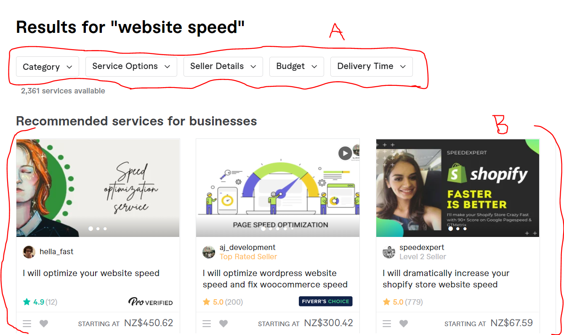Expand the Budget filter dropdown
Image resolution: width=564 pixels, height=335 pixels.
coord(297,66)
